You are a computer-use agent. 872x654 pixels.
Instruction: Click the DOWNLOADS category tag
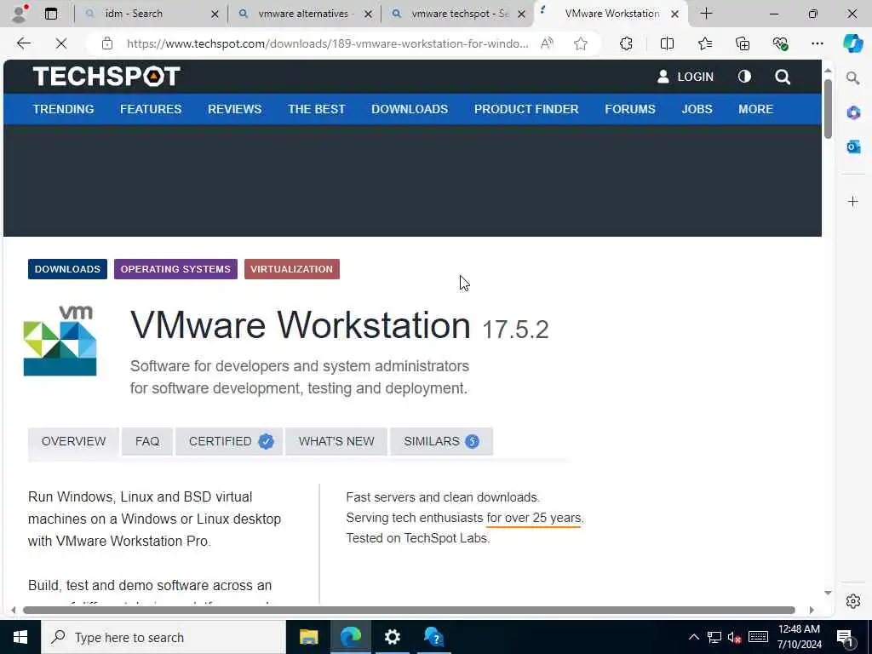(67, 269)
